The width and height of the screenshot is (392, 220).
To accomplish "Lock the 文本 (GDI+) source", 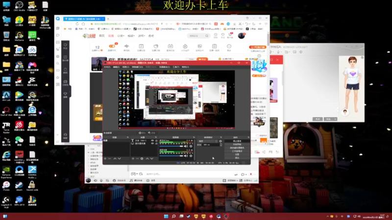I will point(156,141).
